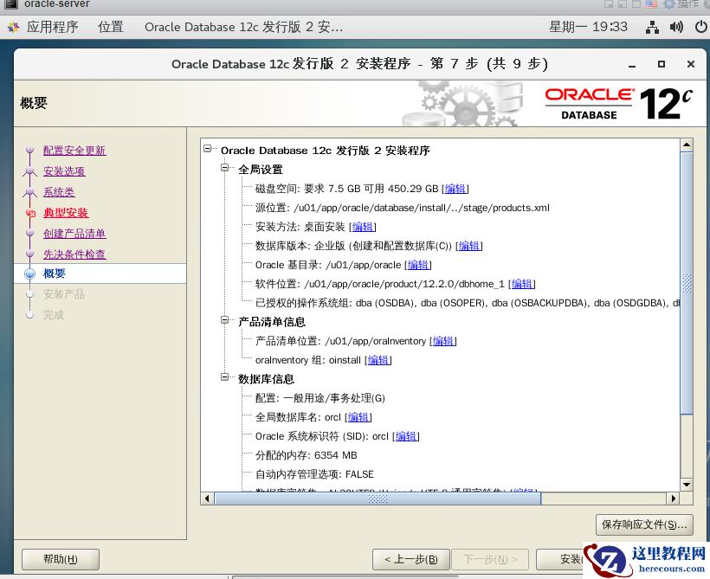Edit the software location (软件位置)

[x=521, y=284]
